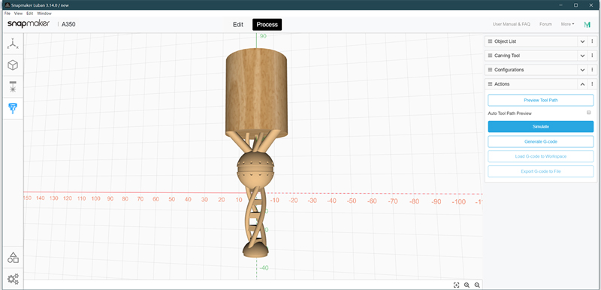Open the User Manual & FAQ link
The height and width of the screenshot is (290, 601).
(512, 24)
